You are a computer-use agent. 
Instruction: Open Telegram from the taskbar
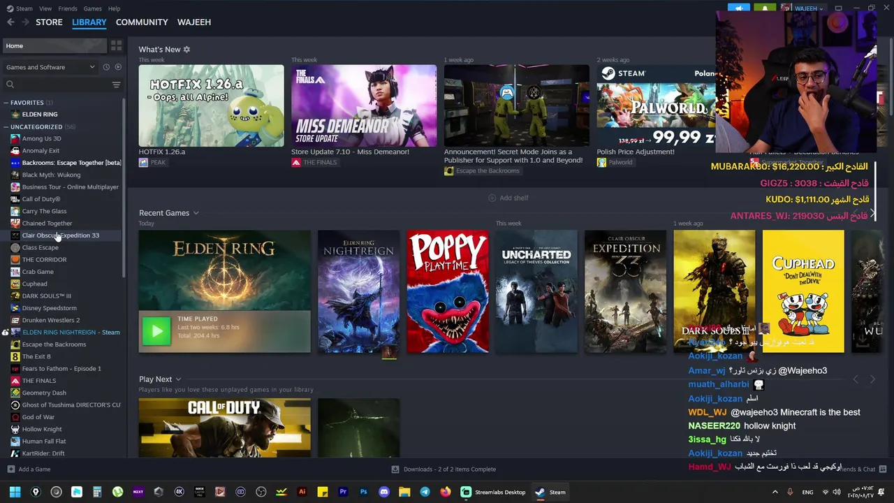tap(425, 492)
